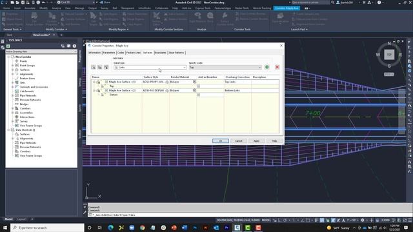Expand Point Groups in the Prospector tree
Image resolution: width=413 pixels, height=232 pixels.
click(x=13, y=66)
